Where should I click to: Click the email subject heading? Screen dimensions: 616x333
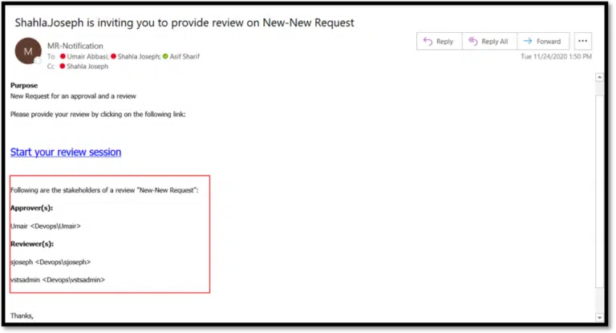pyautogui.click(x=184, y=22)
